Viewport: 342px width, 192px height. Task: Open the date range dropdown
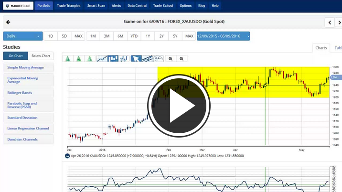coord(224,36)
